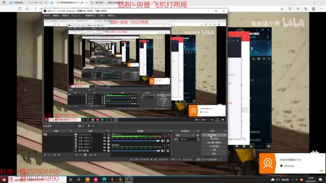
Task: Open the OBS Help menu
Action: (x=111, y=15)
